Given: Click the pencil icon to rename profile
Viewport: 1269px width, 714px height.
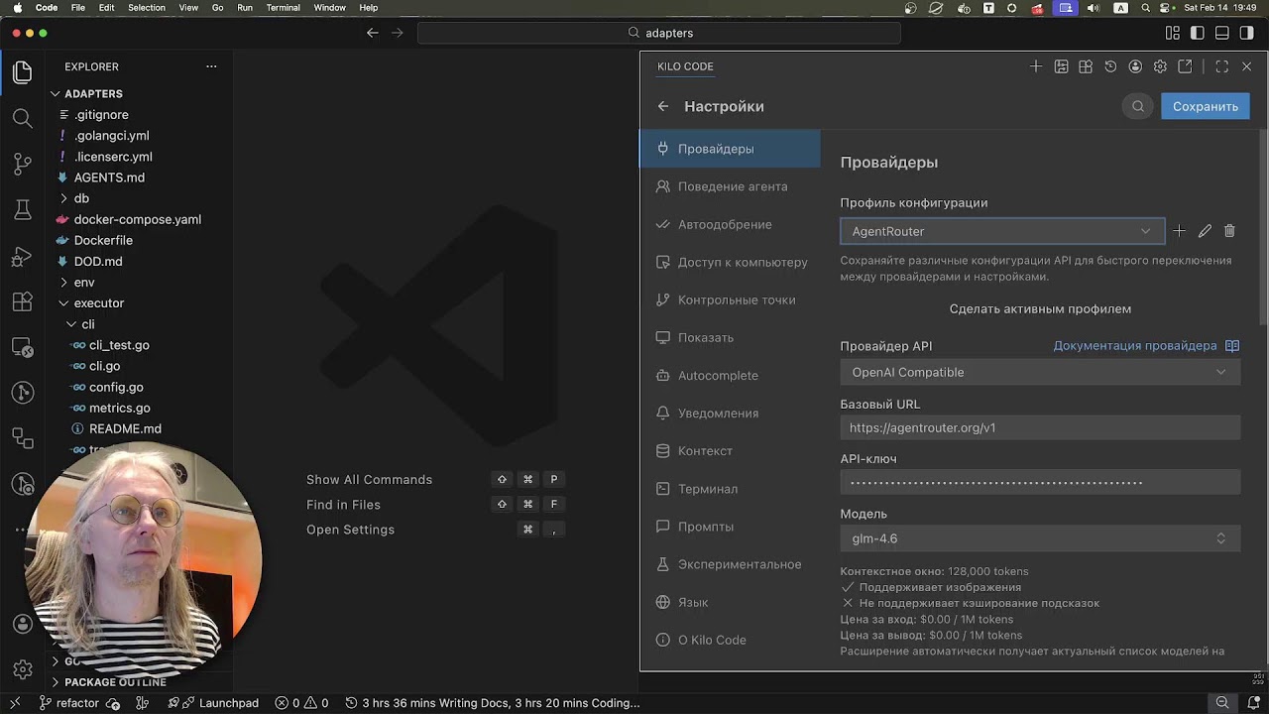Looking at the screenshot, I should pos(1205,231).
